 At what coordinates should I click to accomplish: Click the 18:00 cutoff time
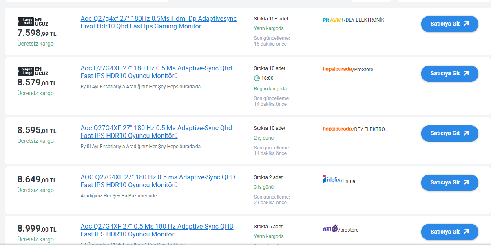click(x=268, y=78)
